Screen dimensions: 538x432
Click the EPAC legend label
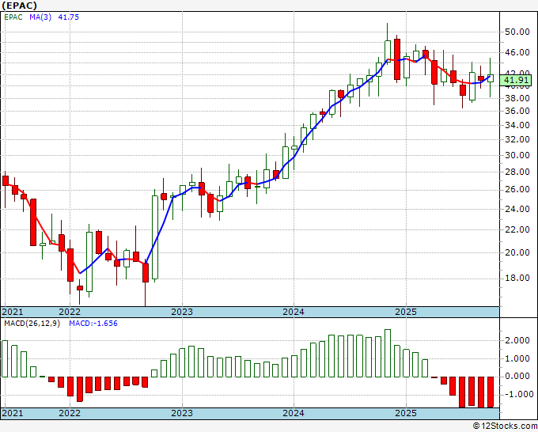tap(13, 17)
